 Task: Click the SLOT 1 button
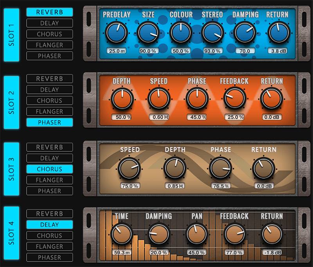pyautogui.click(x=12, y=35)
